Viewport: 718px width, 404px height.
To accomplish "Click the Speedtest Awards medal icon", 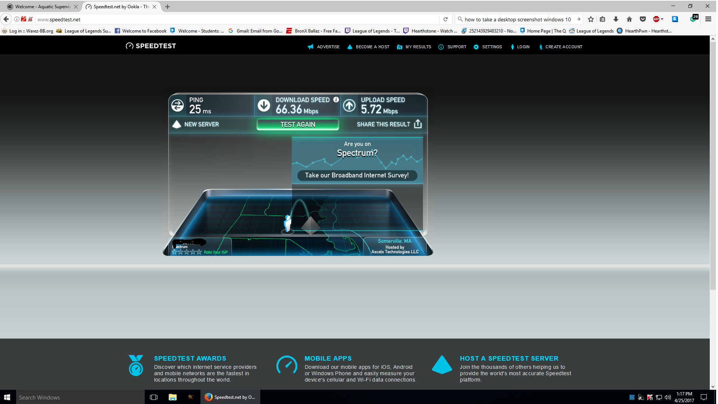I will point(136,365).
